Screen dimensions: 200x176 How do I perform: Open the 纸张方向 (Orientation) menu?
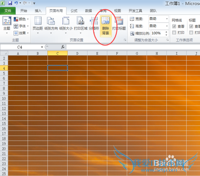pos(51,25)
